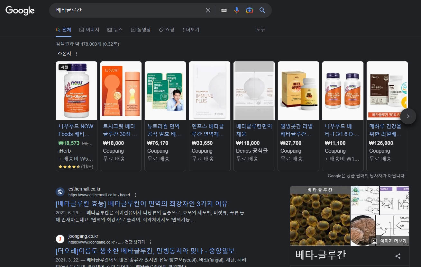Switch to the 동영상 tab
421x267 pixels.
[x=141, y=30]
